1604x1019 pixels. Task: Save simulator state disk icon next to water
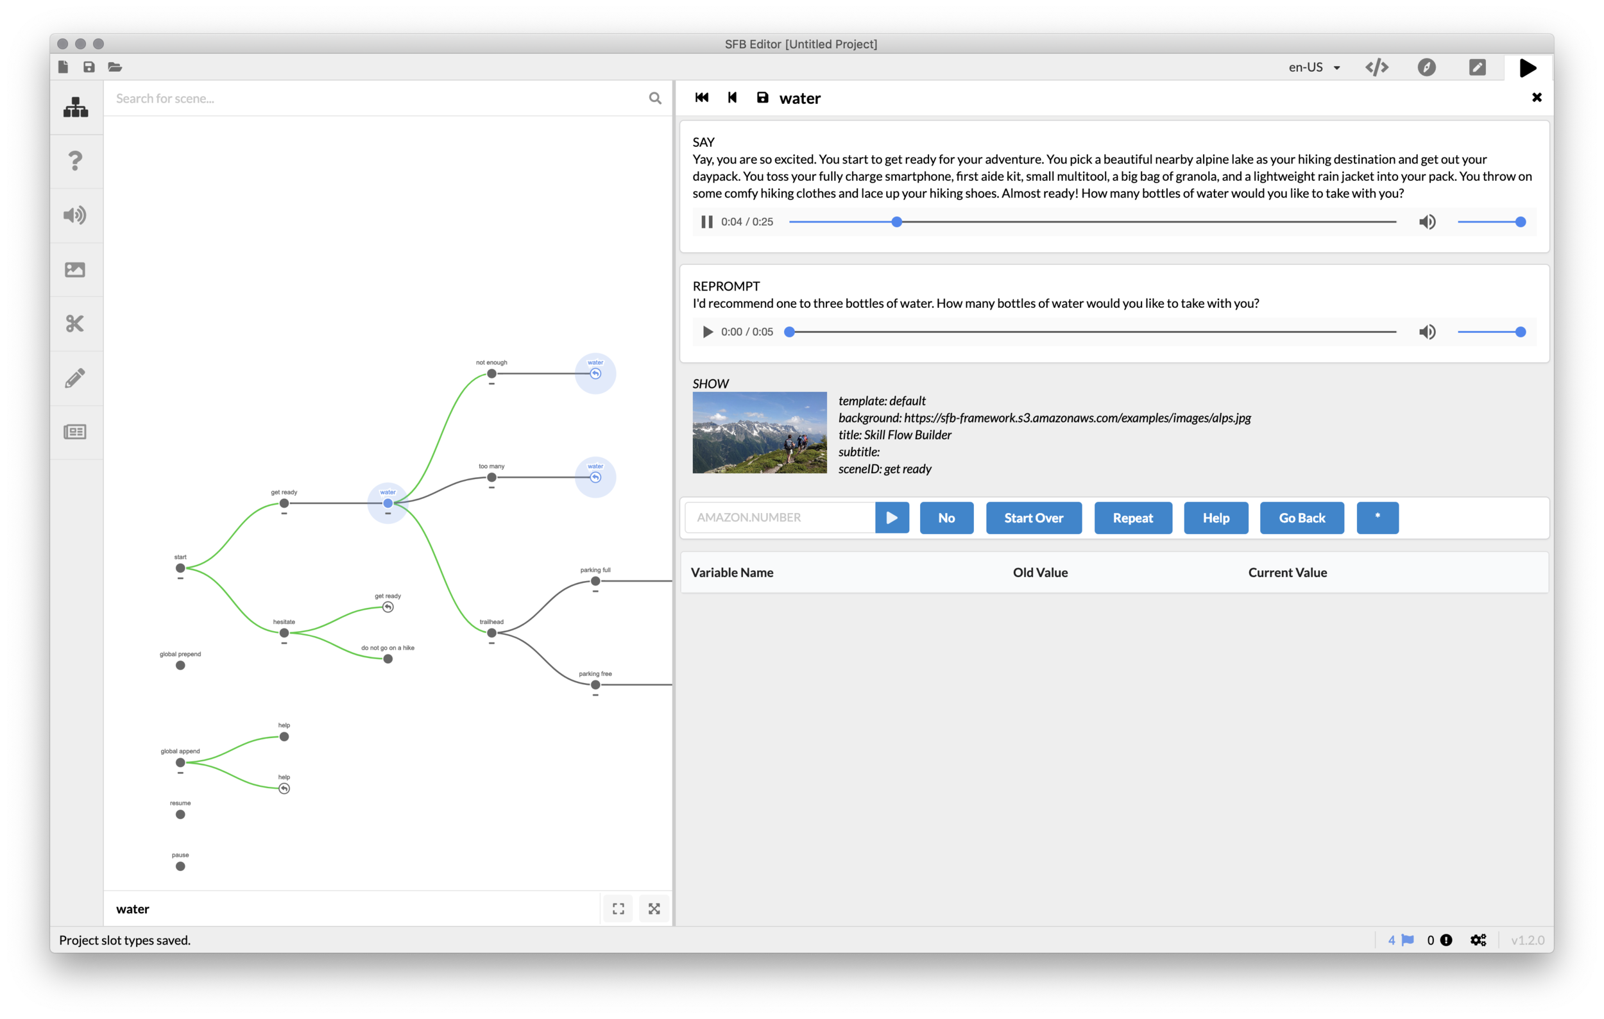click(762, 98)
